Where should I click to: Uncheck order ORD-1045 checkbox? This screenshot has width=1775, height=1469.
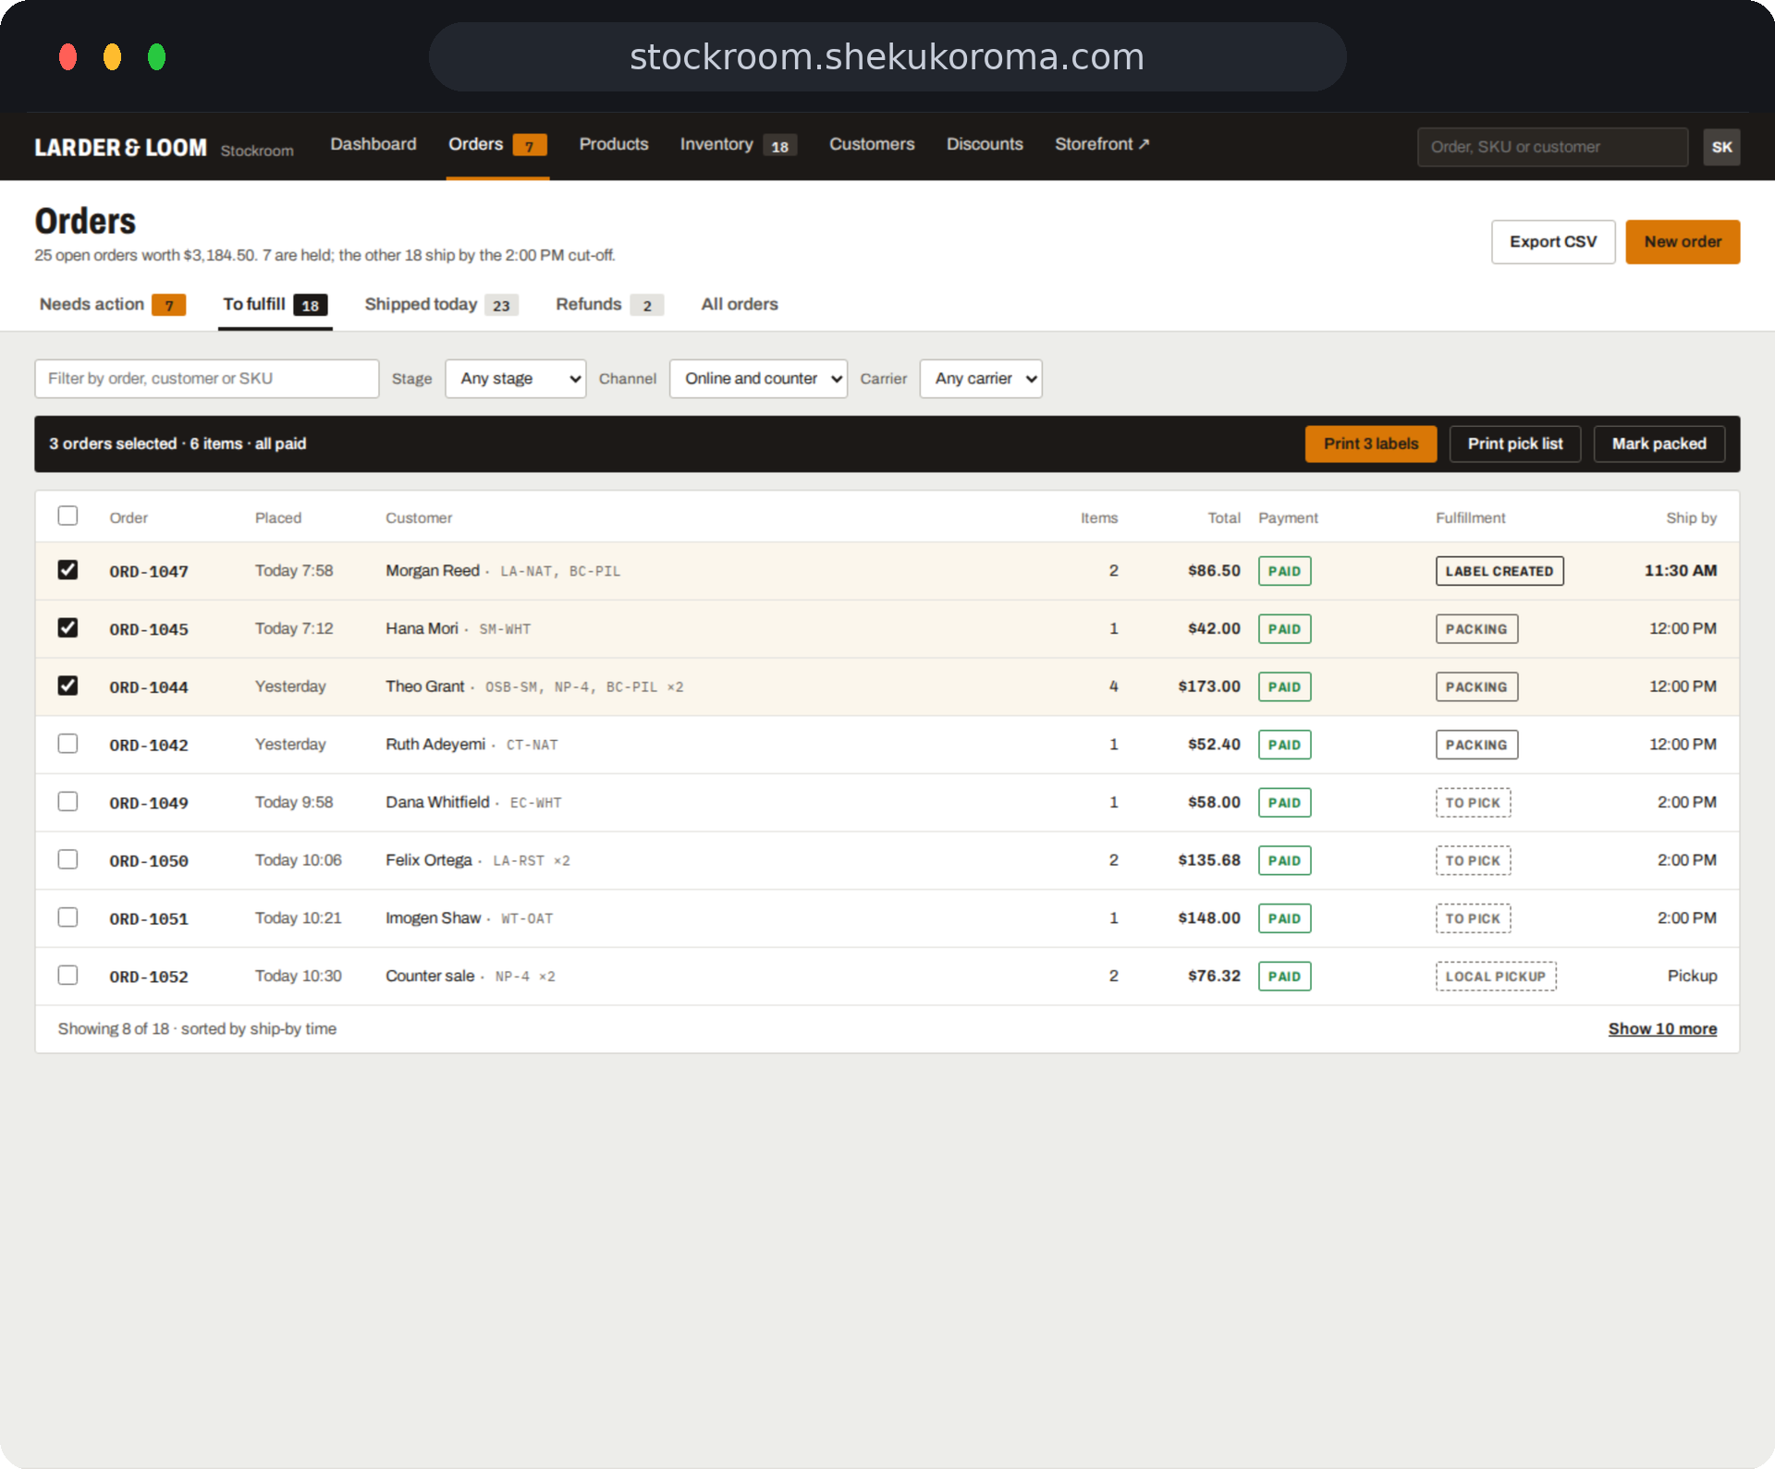(x=67, y=628)
